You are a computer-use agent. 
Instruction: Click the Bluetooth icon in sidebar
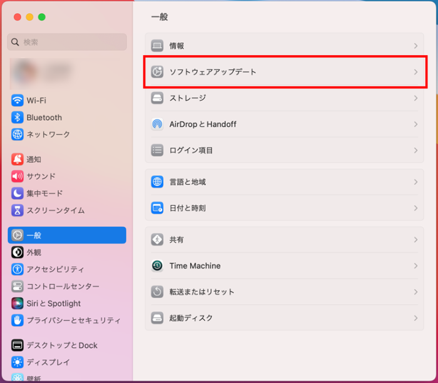(18, 118)
